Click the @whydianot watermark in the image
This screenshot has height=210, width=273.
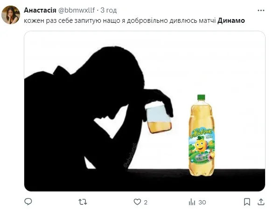coord(130,155)
